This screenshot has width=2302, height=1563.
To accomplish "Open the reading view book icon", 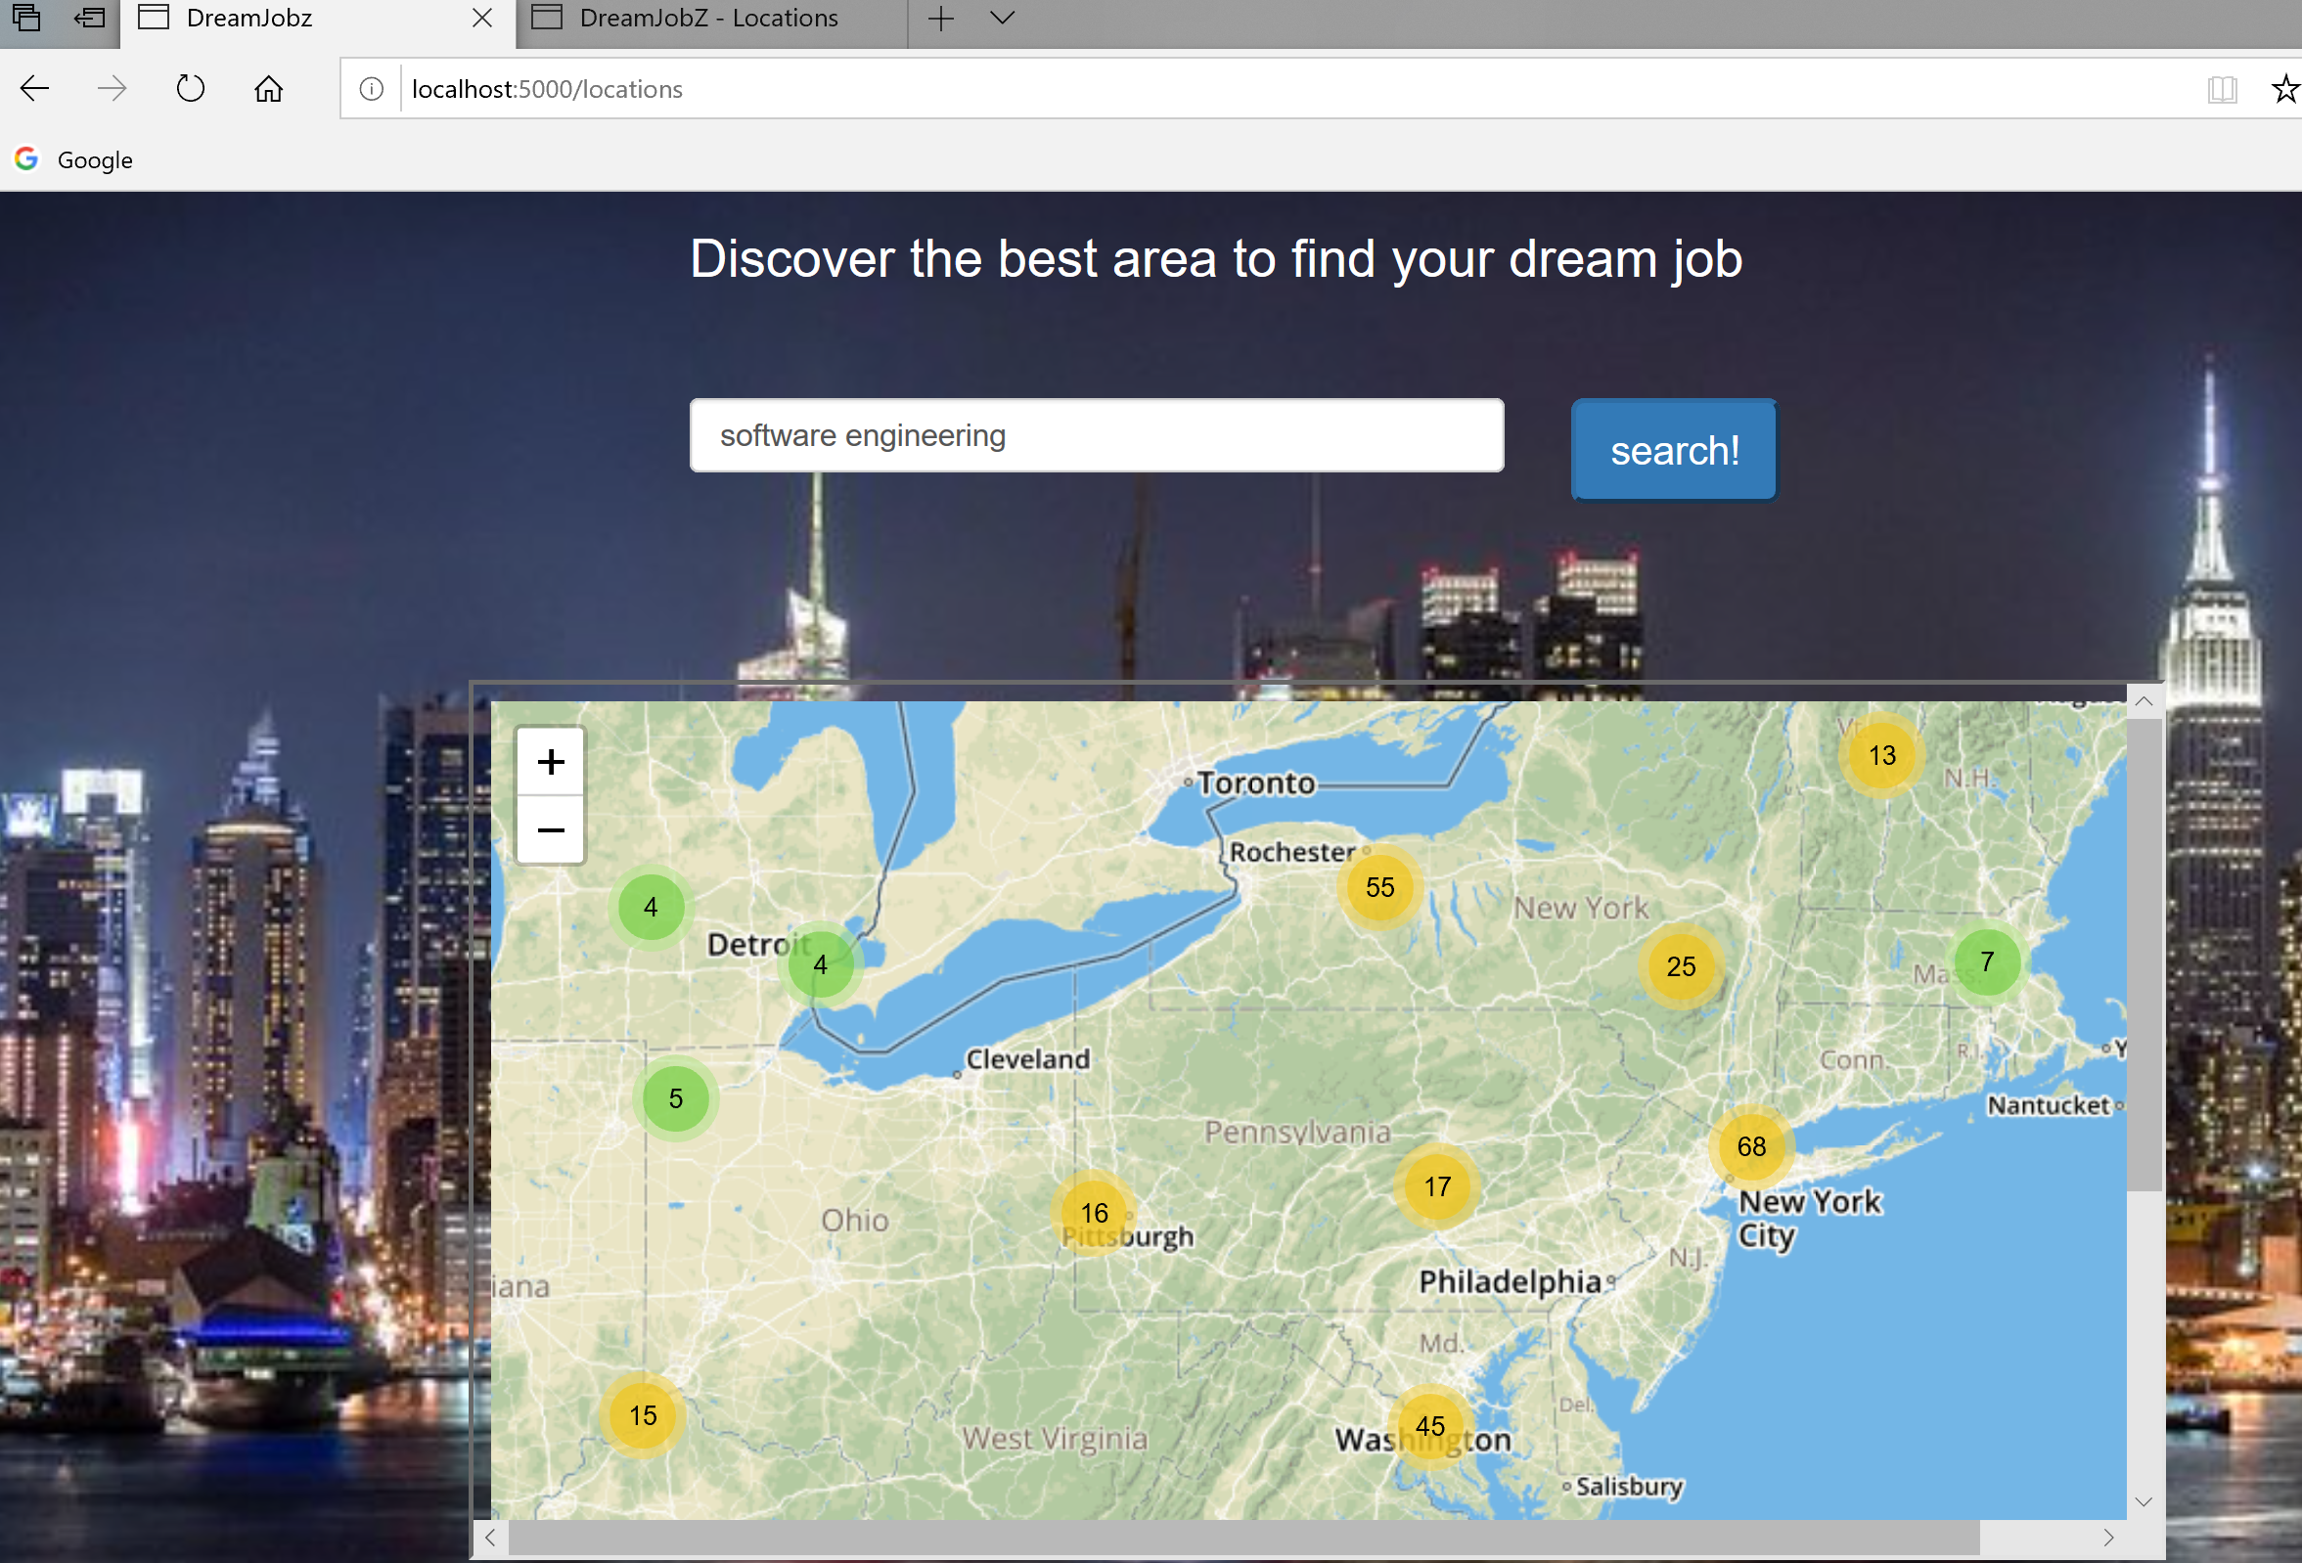I will (x=2222, y=89).
